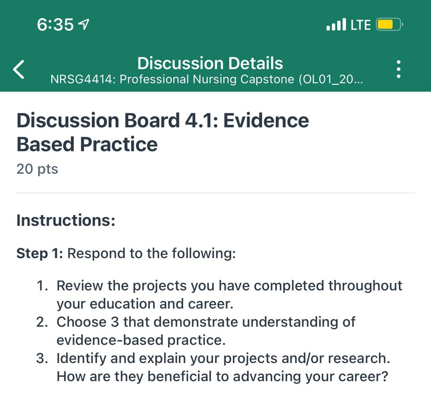The height and width of the screenshot is (398, 431).
Task: Tap the Discussion Details header title
Action: [210, 63]
